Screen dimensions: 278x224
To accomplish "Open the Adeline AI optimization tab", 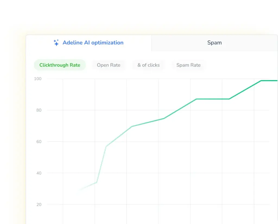I will (89, 43).
